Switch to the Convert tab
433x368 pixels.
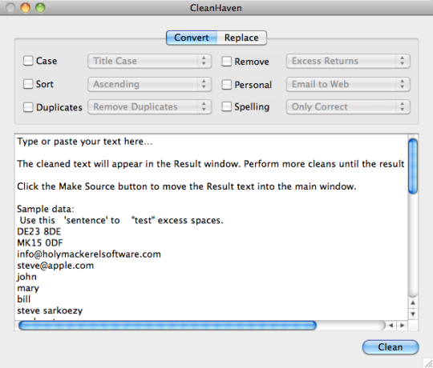point(192,38)
